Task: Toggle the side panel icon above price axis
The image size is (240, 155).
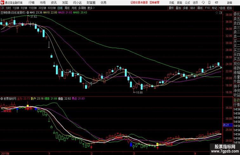Action: click(221, 13)
